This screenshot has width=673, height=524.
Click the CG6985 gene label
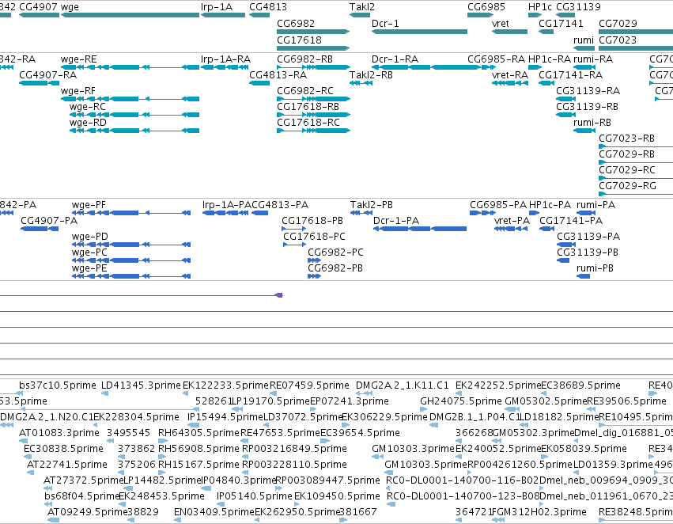(486, 7)
